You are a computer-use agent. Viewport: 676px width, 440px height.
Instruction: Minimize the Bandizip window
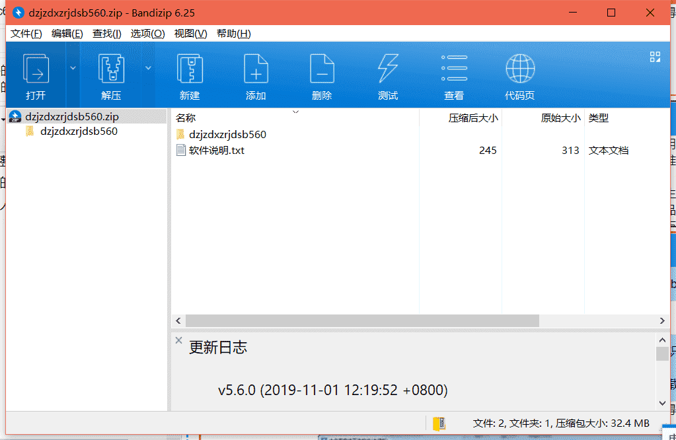[572, 13]
